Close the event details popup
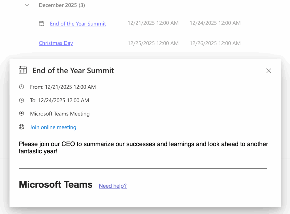Image resolution: width=290 pixels, height=214 pixels. tap(269, 71)
